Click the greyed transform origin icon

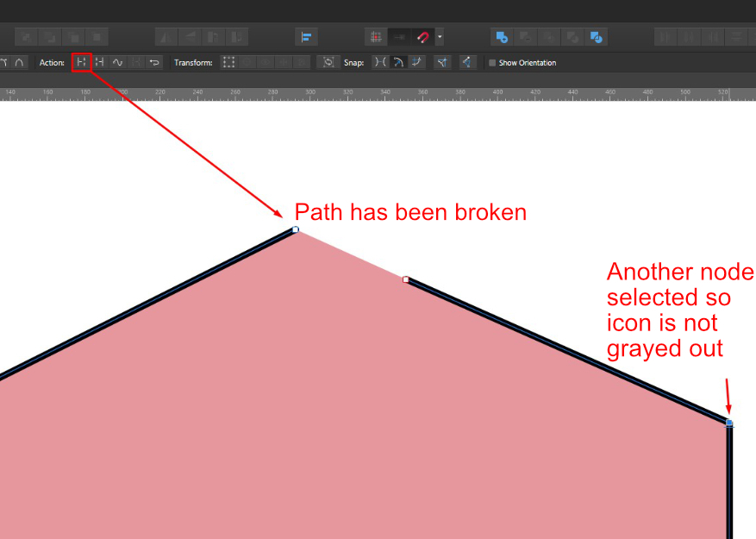247,62
